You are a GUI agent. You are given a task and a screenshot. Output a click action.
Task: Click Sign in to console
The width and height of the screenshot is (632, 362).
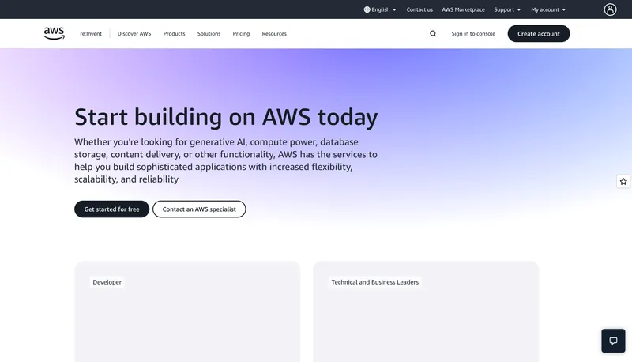coord(473,34)
